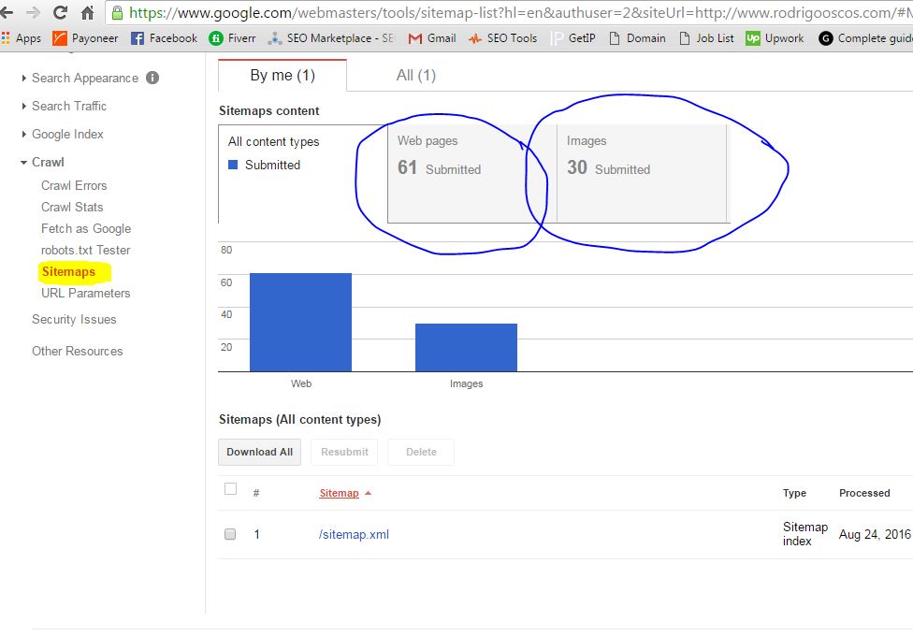
Task: Click the browser back arrow
Action: (7, 12)
